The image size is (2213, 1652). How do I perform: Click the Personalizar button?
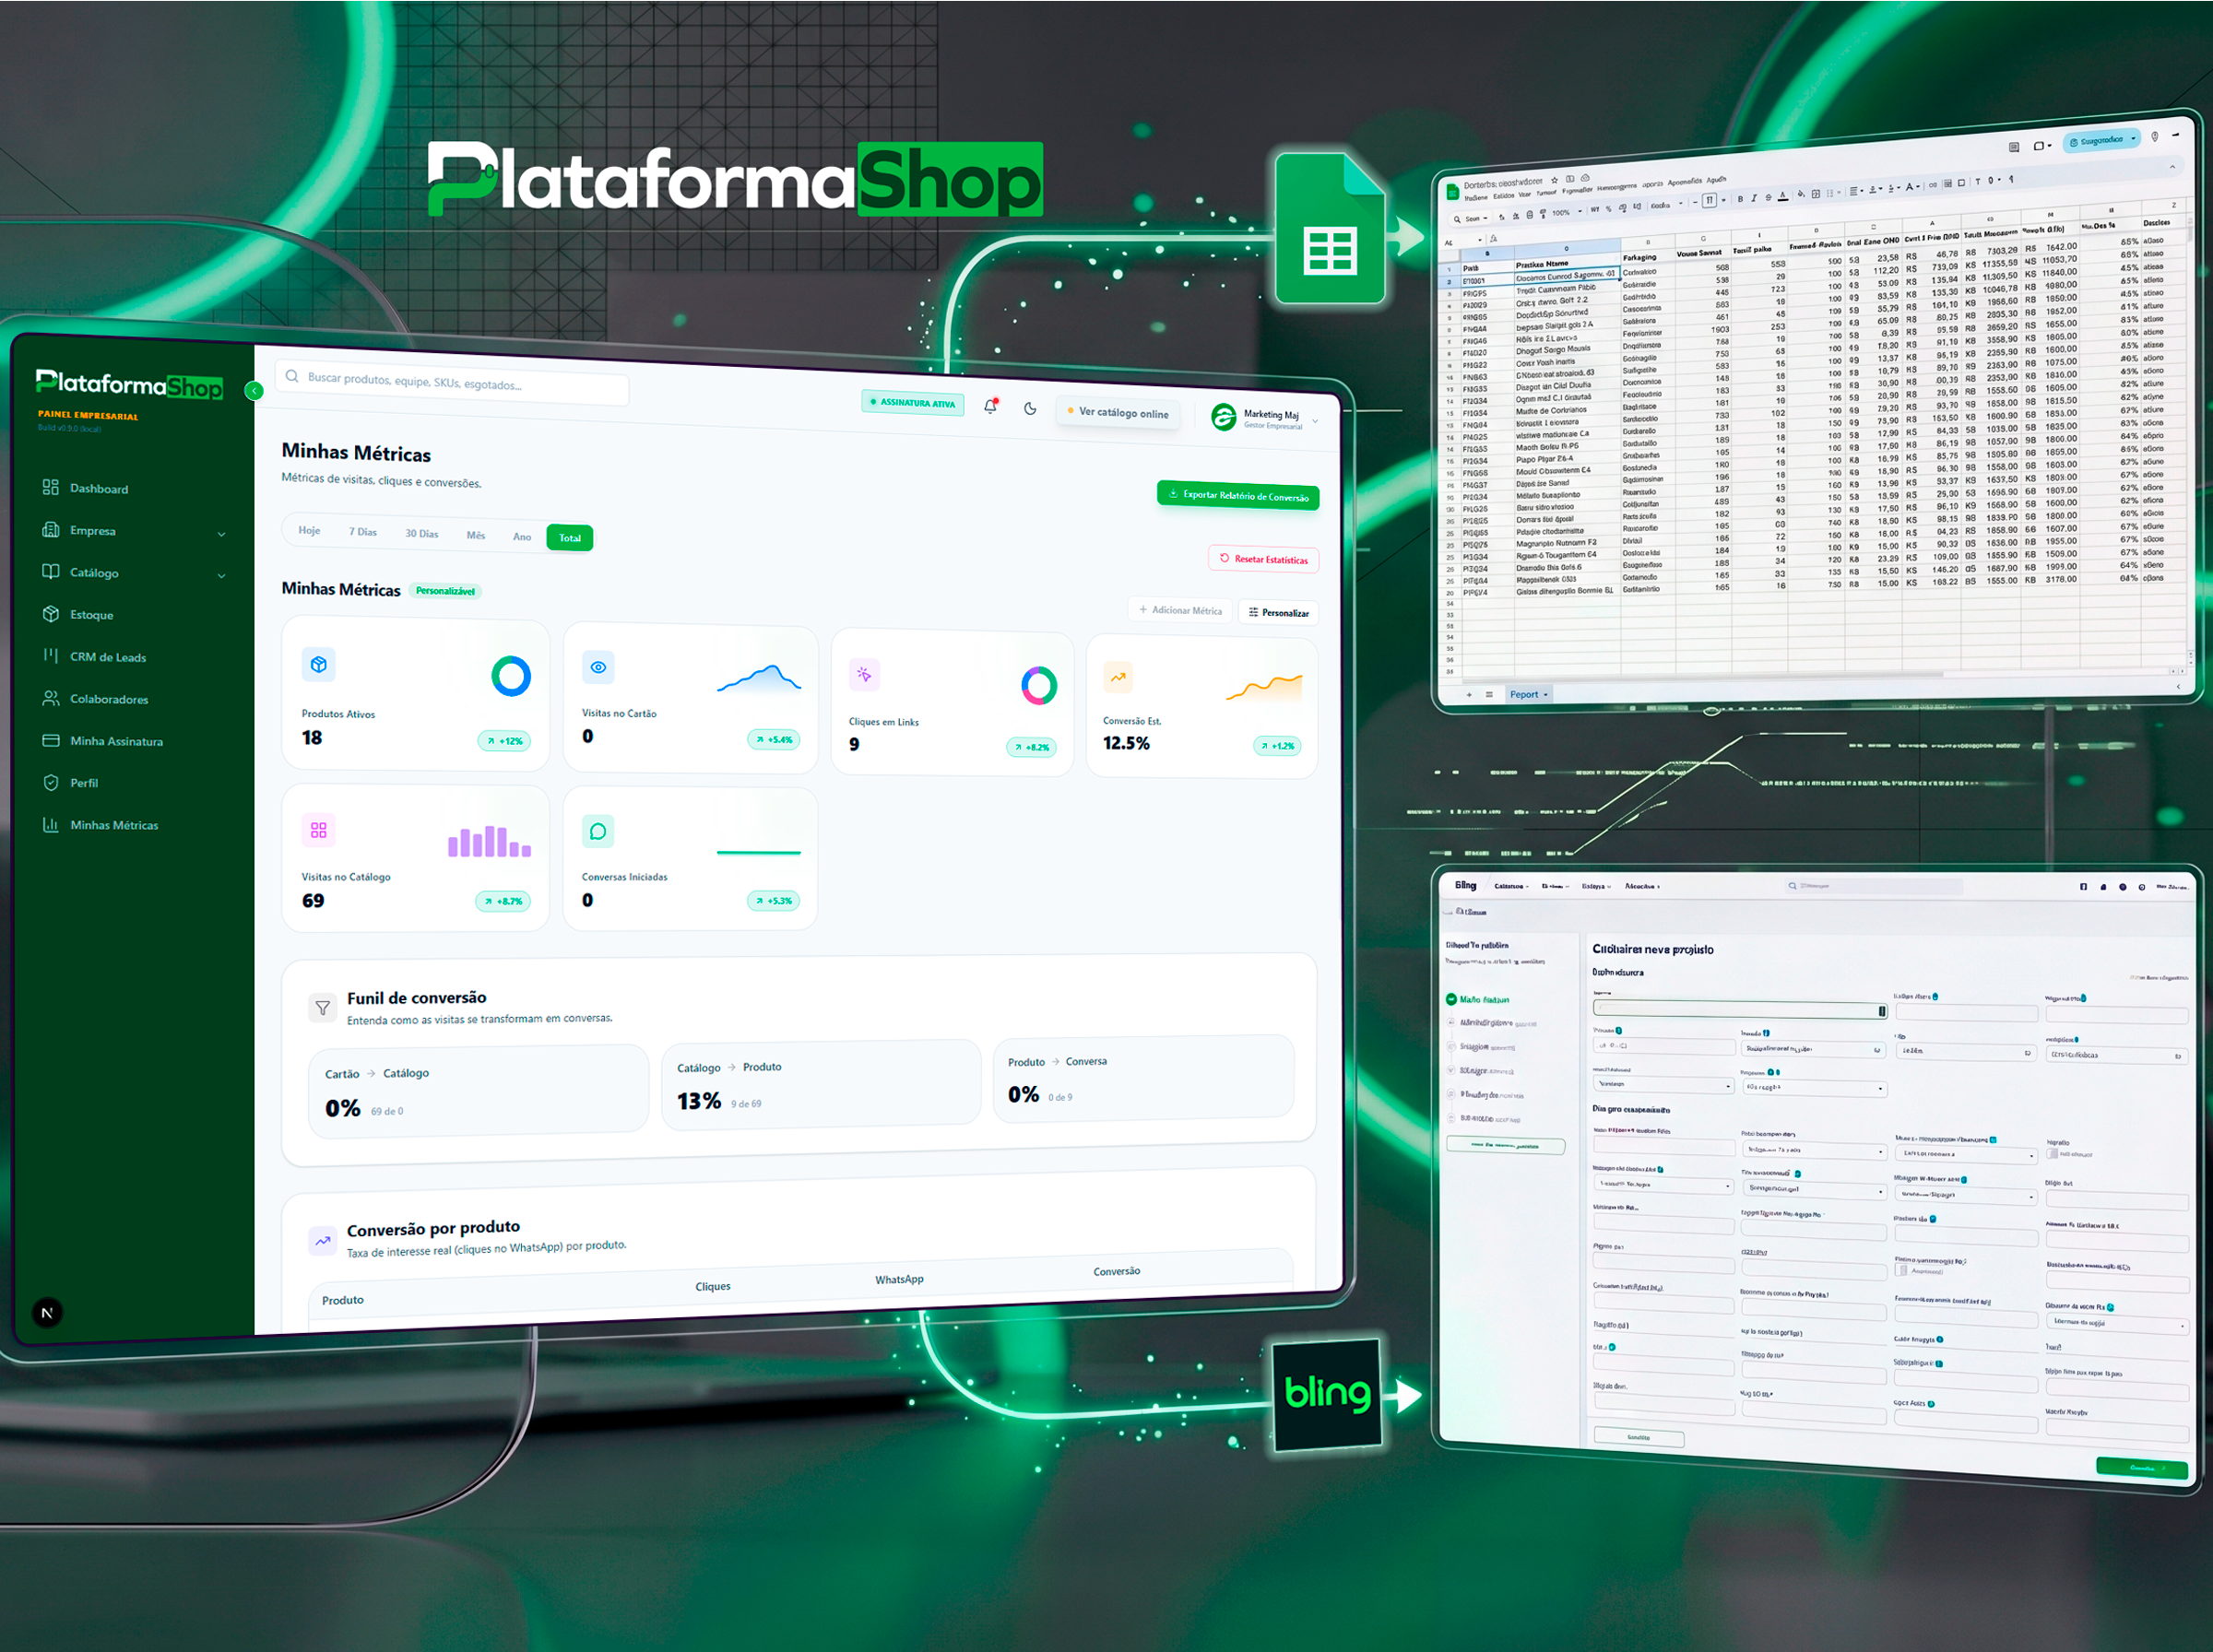[1279, 613]
